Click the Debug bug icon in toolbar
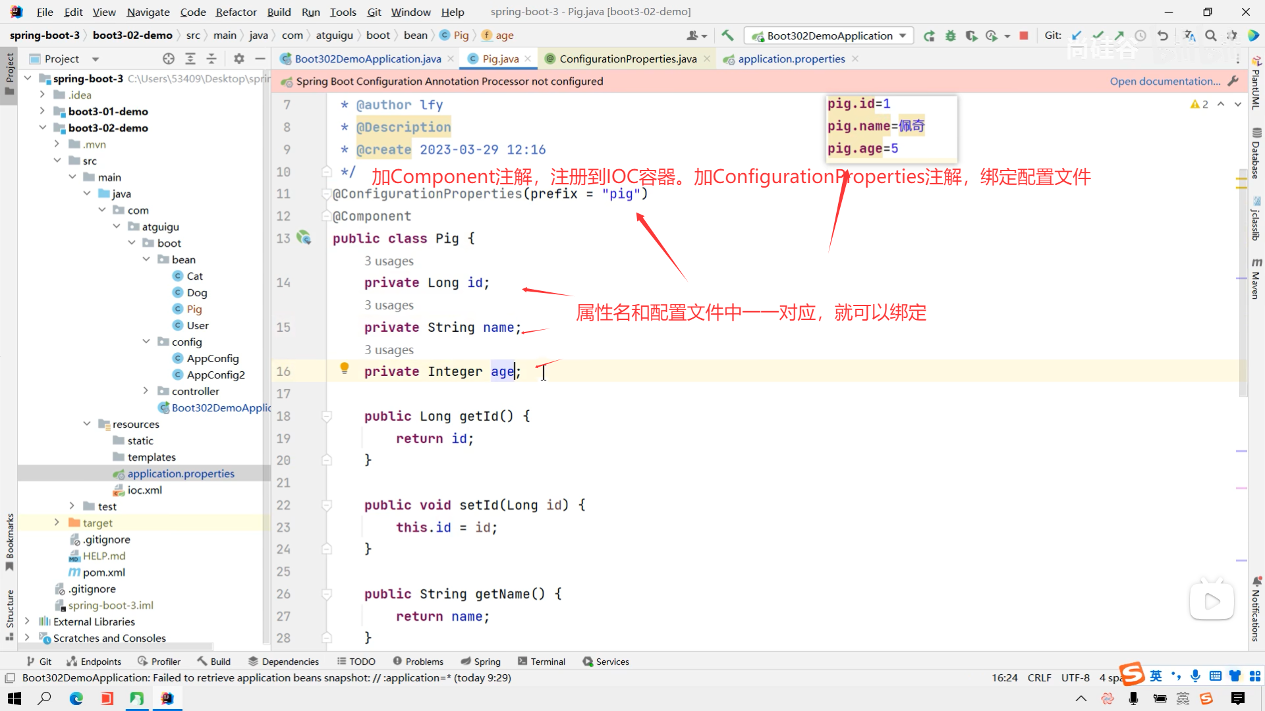Image resolution: width=1265 pixels, height=711 pixels. point(950,36)
